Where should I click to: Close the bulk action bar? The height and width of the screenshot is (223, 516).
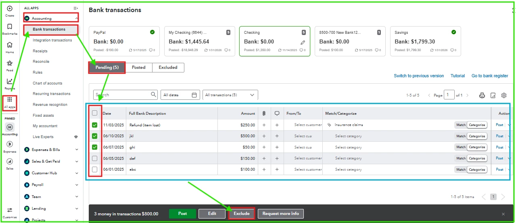503,214
